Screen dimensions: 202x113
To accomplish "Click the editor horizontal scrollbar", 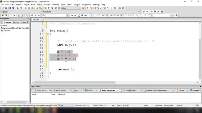I will pos(74,83).
